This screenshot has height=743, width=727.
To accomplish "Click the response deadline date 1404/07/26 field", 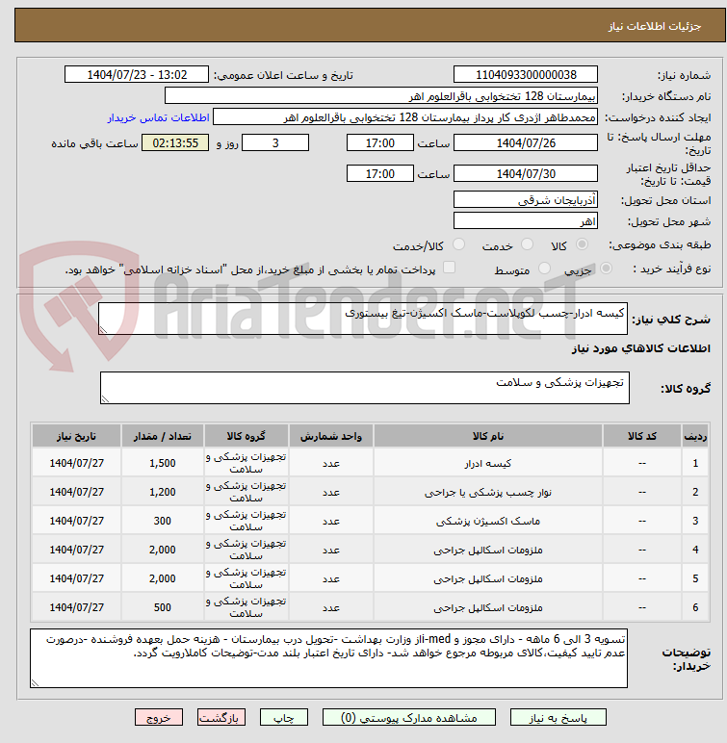I will [x=526, y=142].
